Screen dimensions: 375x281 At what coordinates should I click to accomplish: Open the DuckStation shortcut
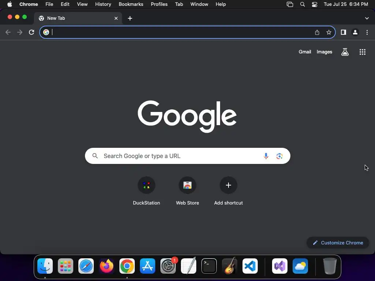(146, 185)
